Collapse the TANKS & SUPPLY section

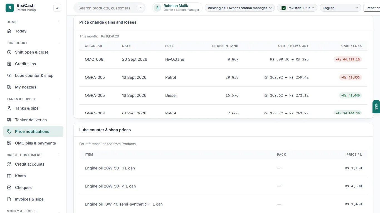click(59, 99)
